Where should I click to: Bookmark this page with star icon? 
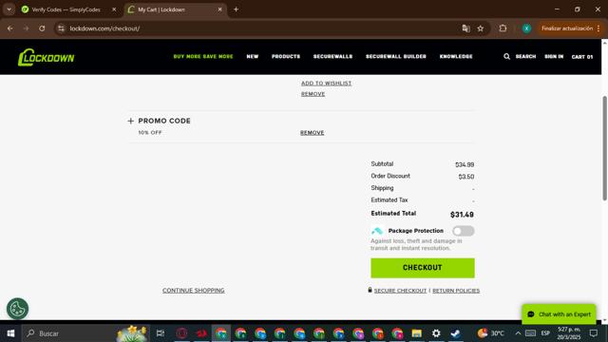pos(481,28)
